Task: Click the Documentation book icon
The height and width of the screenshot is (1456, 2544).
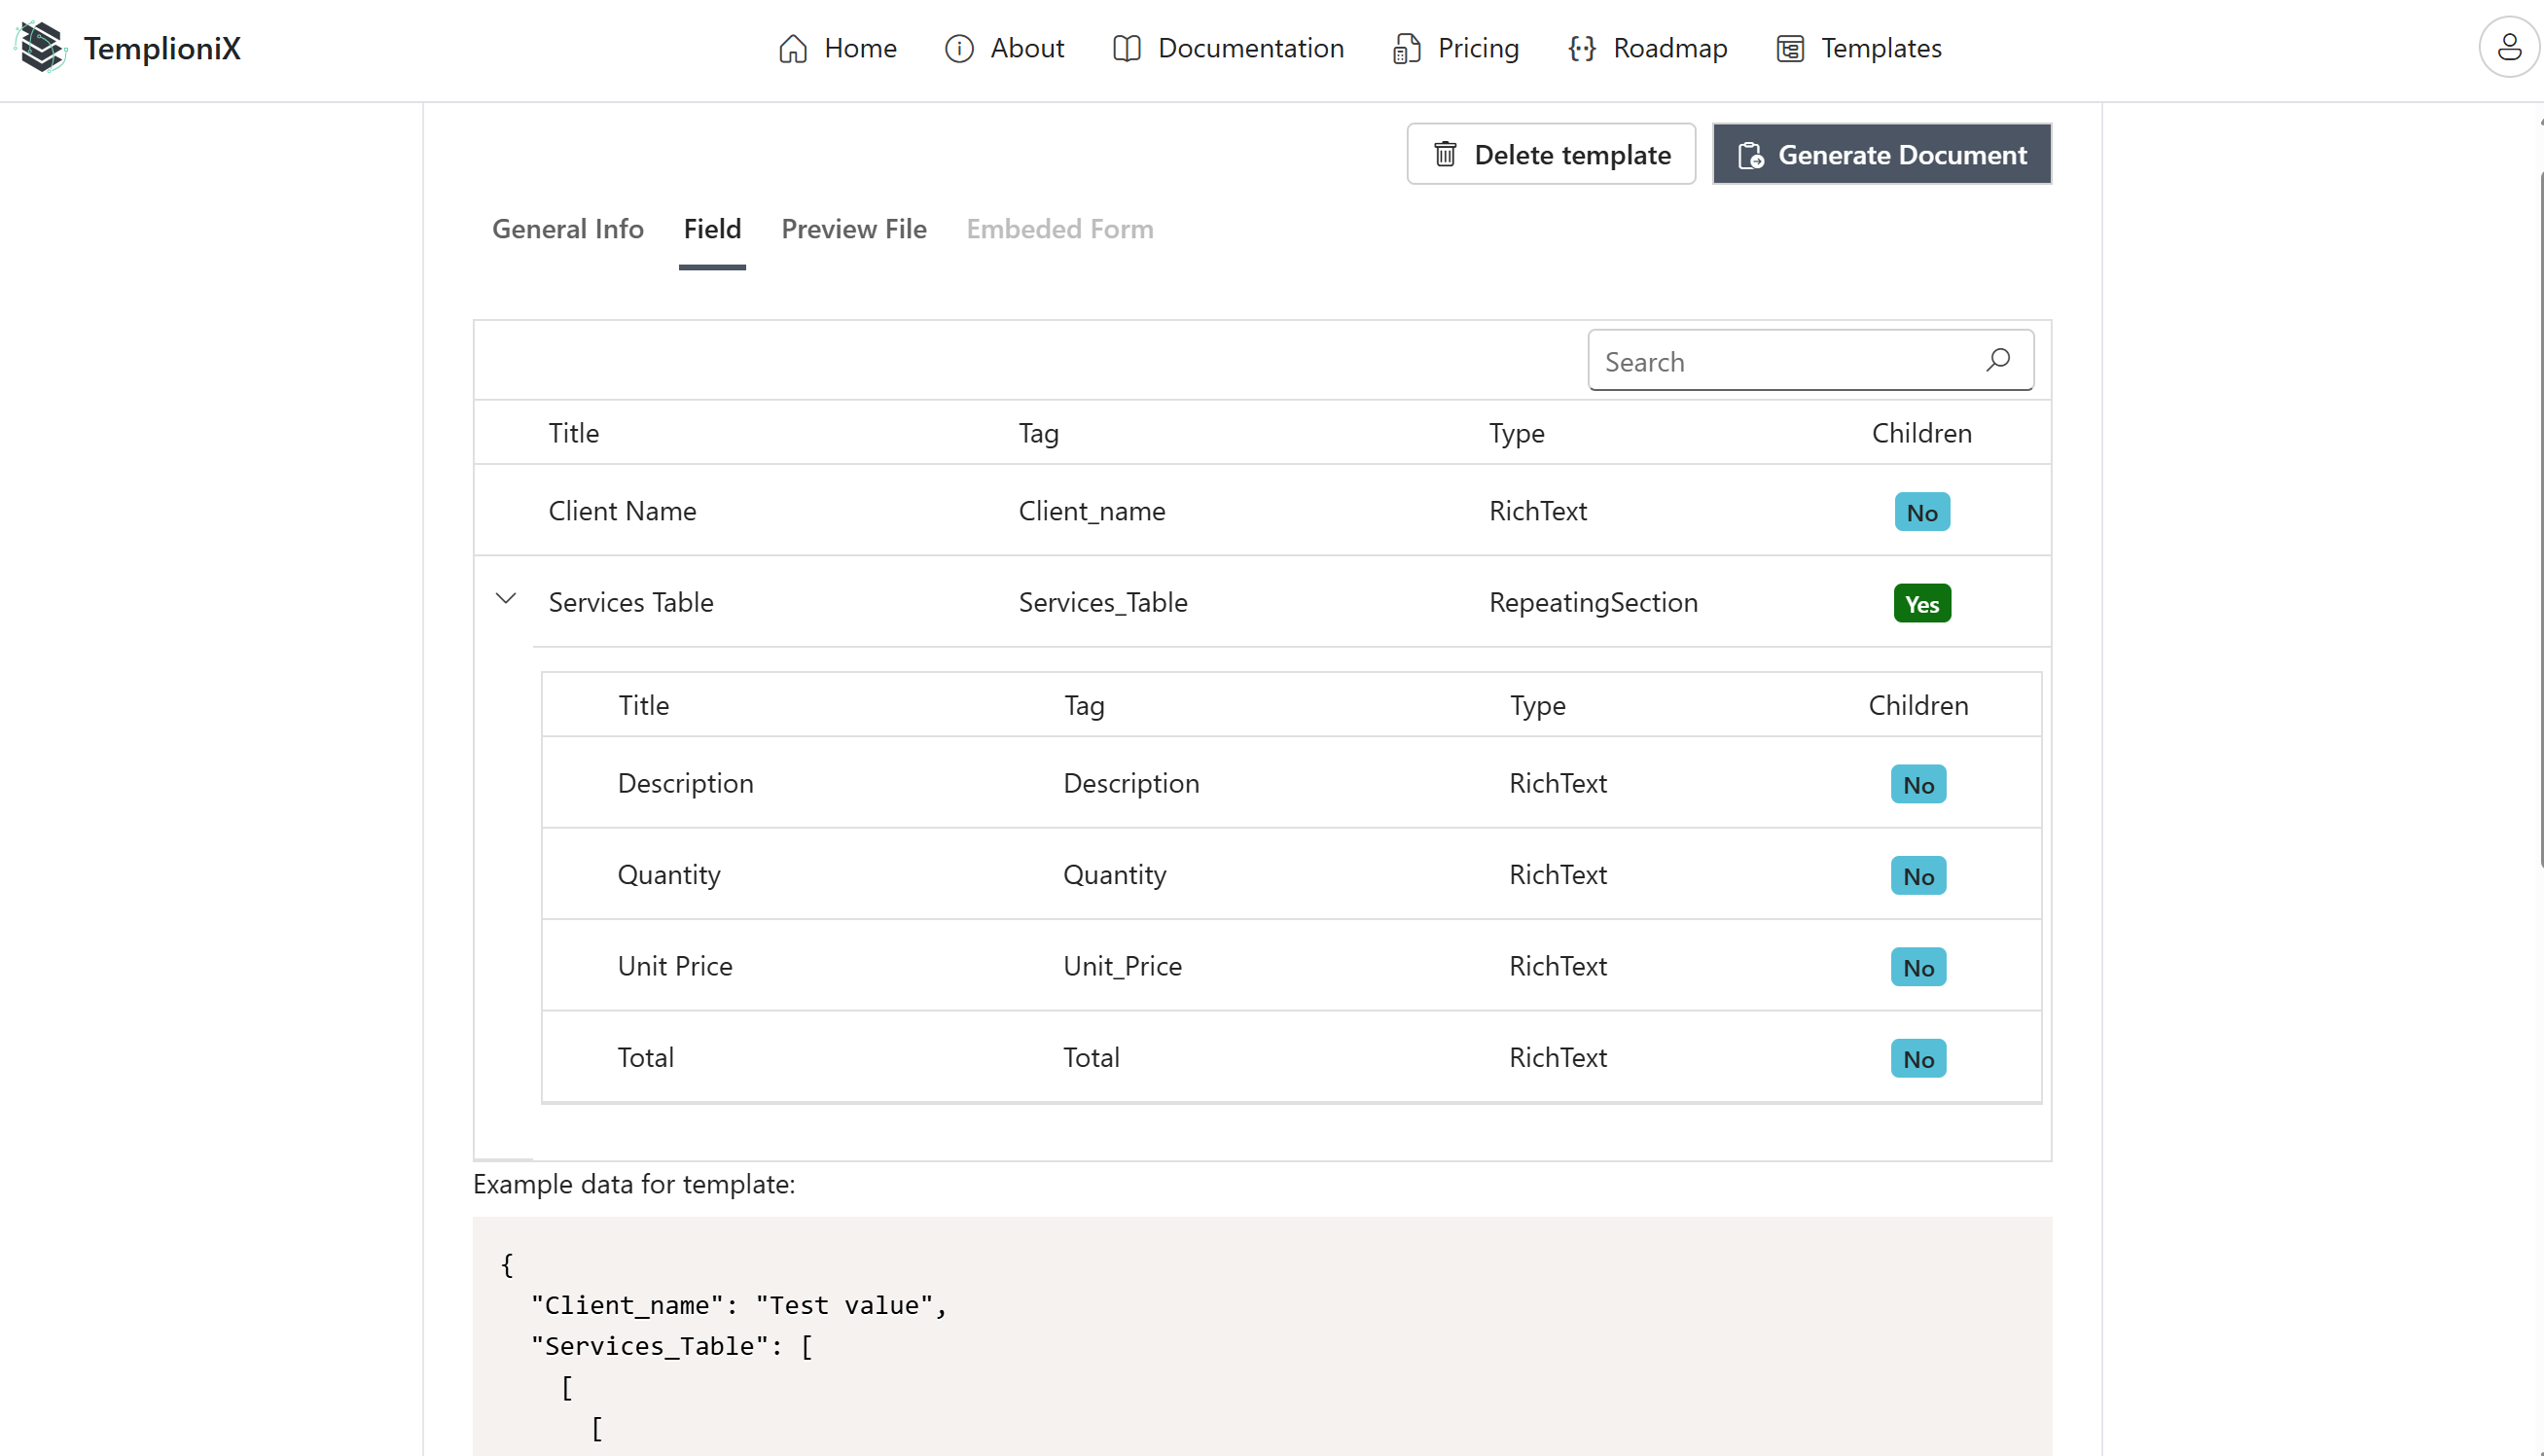Action: pos(1126,48)
